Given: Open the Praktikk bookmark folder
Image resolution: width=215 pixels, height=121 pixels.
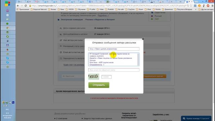Looking at the screenshot, I should click(x=110, y=9).
